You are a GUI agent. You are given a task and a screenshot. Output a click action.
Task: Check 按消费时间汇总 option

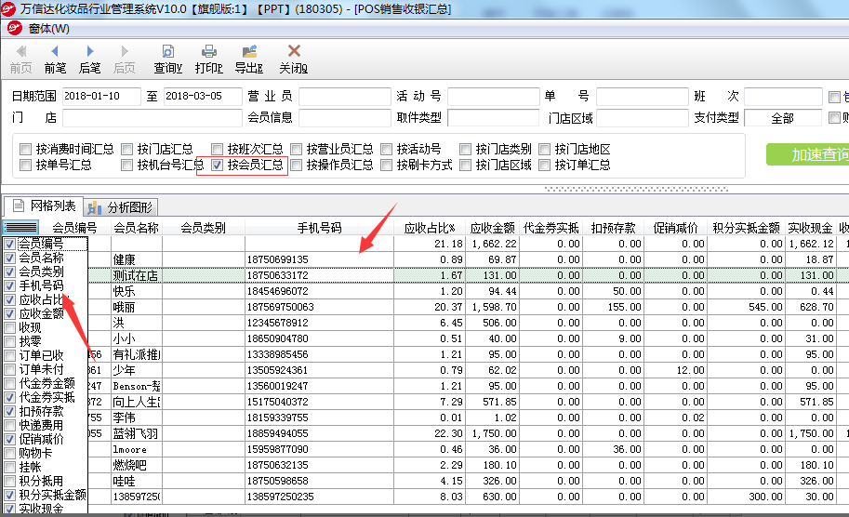(25, 149)
